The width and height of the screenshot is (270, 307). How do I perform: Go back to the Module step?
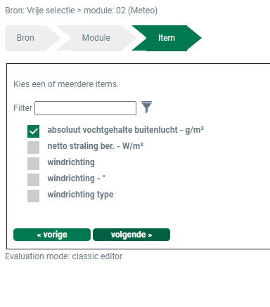pos(96,38)
